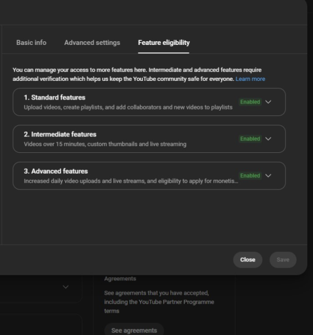Click the "3. Advanced features" heading
313x335 pixels.
pos(56,171)
